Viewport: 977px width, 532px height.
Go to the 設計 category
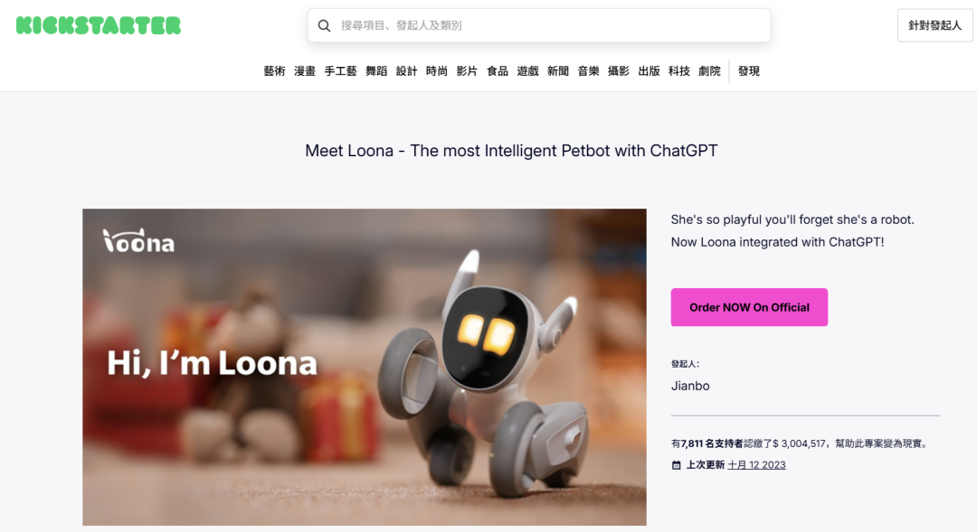pos(406,71)
